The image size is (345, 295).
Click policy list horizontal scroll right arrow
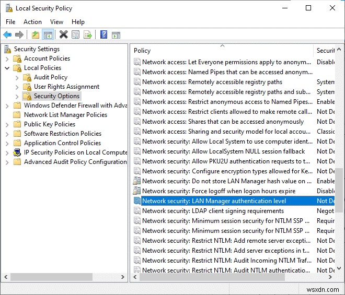tap(330, 277)
